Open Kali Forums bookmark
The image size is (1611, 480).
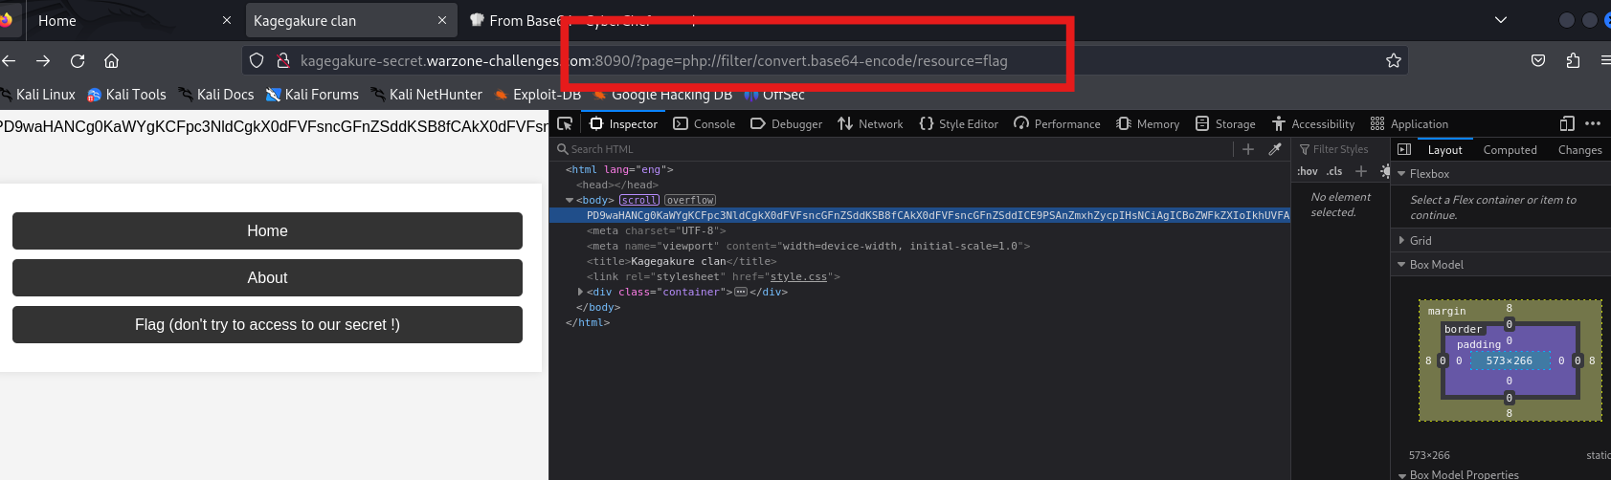pyautogui.click(x=312, y=95)
